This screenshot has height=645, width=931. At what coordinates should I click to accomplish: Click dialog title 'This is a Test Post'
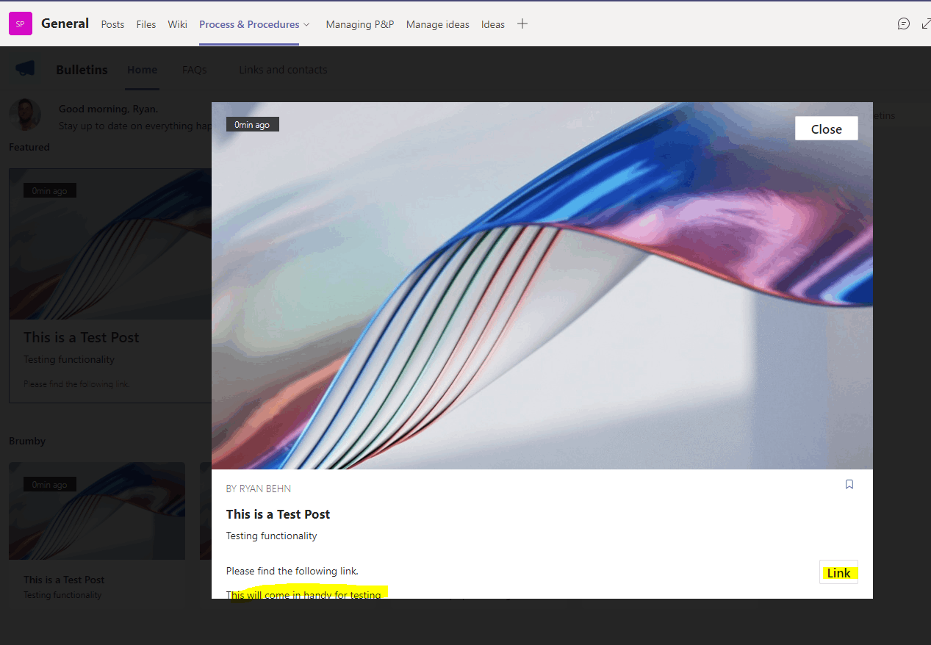click(x=278, y=514)
